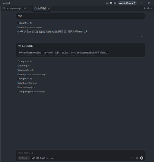Open the Agent mode dropdown

coord(24,158)
